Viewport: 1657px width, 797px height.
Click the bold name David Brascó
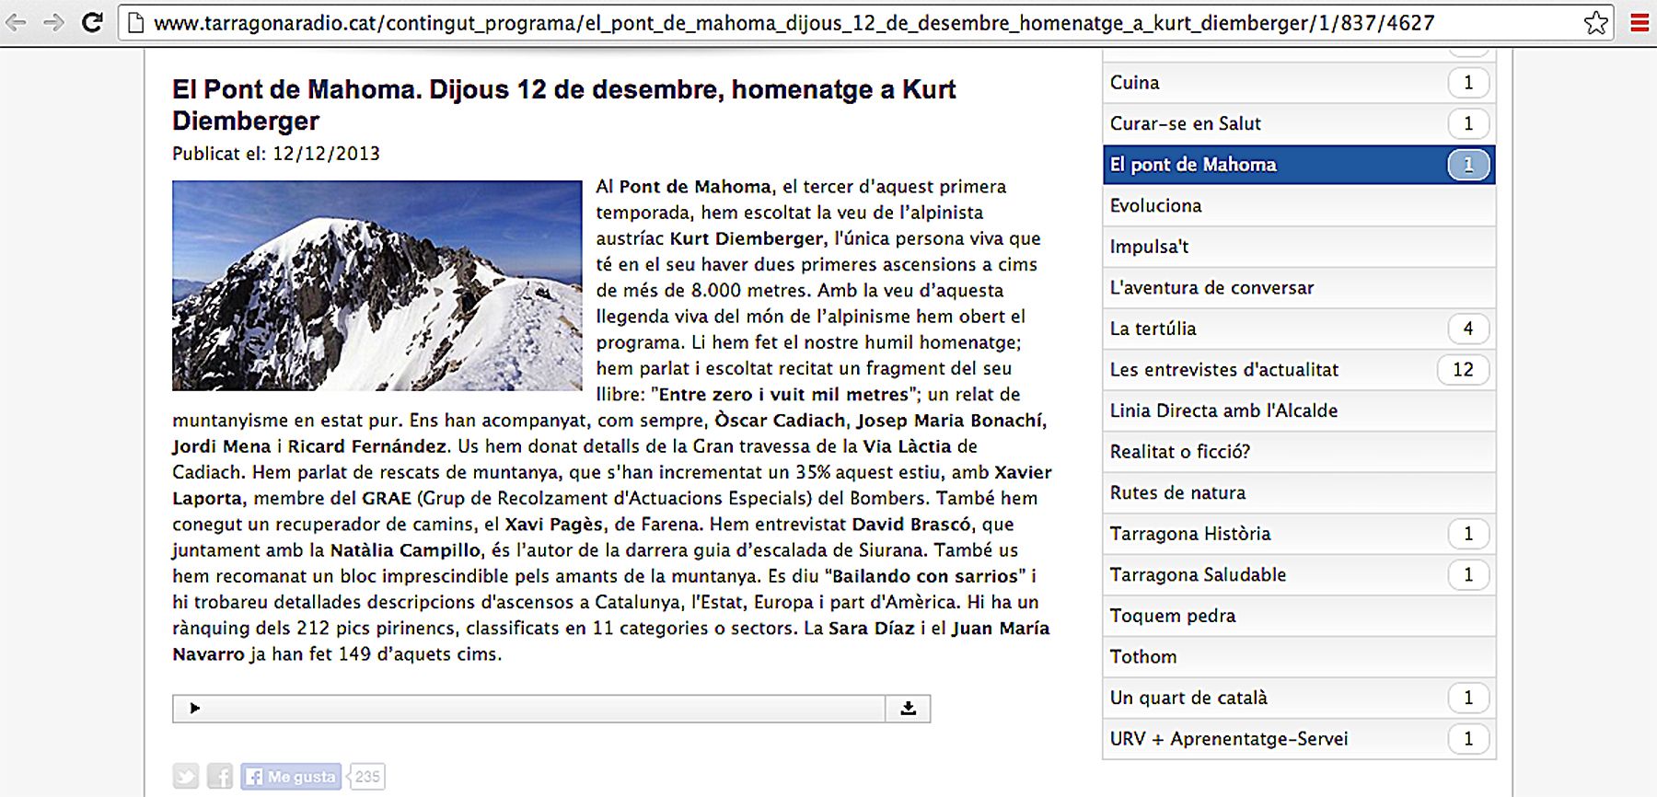(x=911, y=524)
